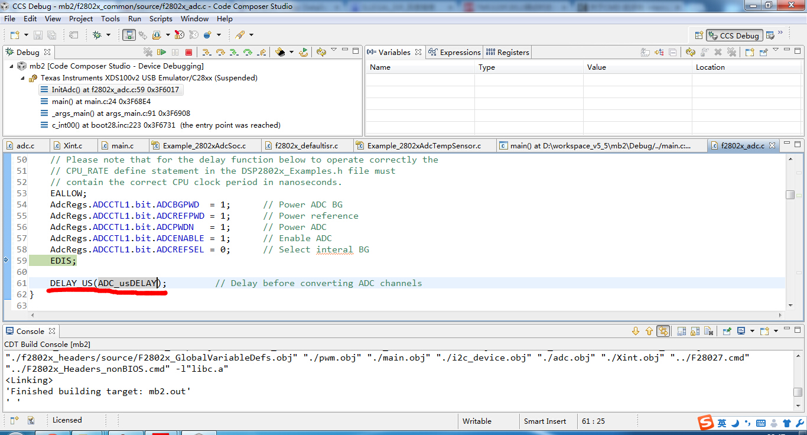807x435 pixels.
Task: Click the red Terminate button in Debug toolbar
Action: click(x=188, y=52)
